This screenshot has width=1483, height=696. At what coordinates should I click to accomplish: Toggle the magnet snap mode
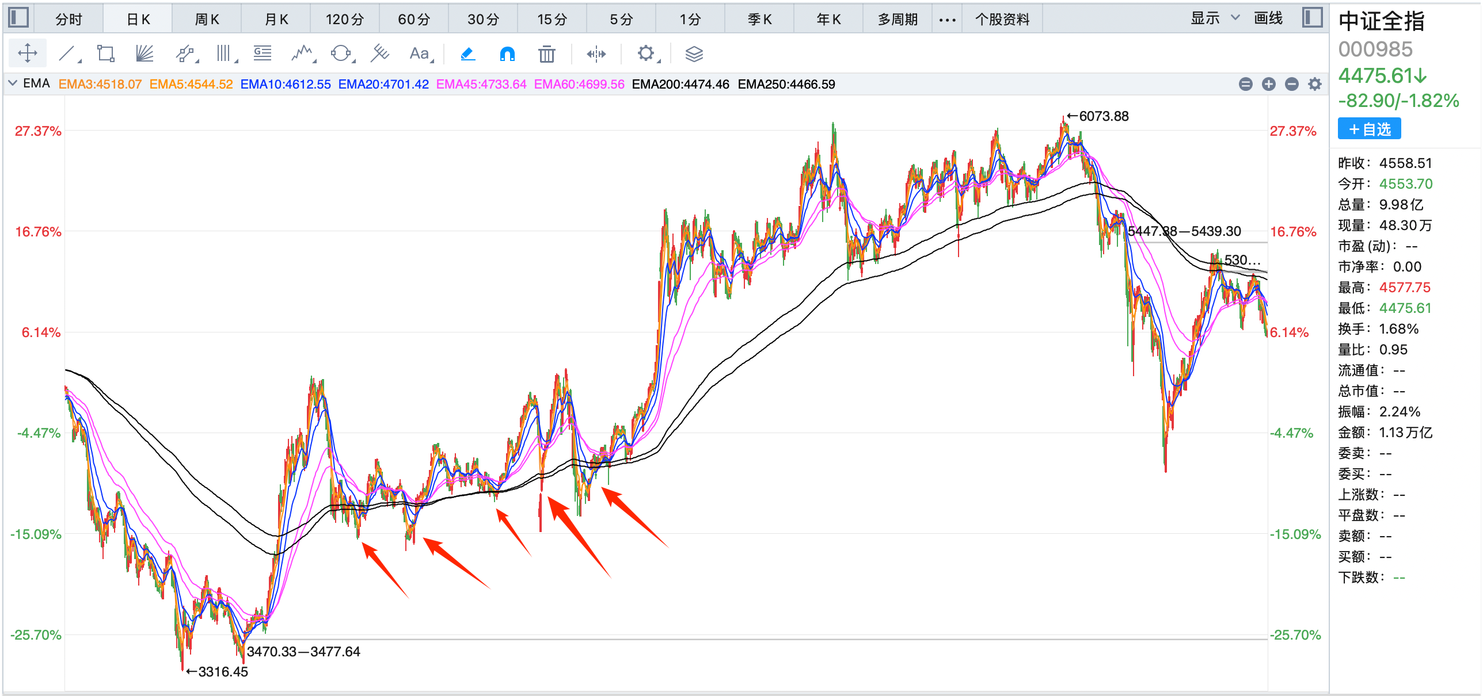coord(507,54)
